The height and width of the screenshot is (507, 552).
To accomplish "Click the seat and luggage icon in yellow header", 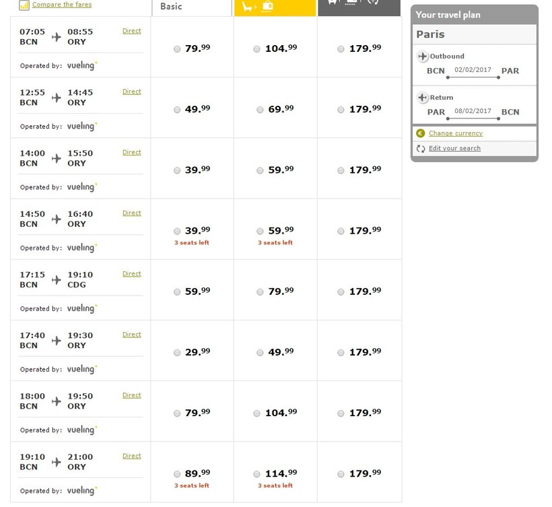I will 257,7.
